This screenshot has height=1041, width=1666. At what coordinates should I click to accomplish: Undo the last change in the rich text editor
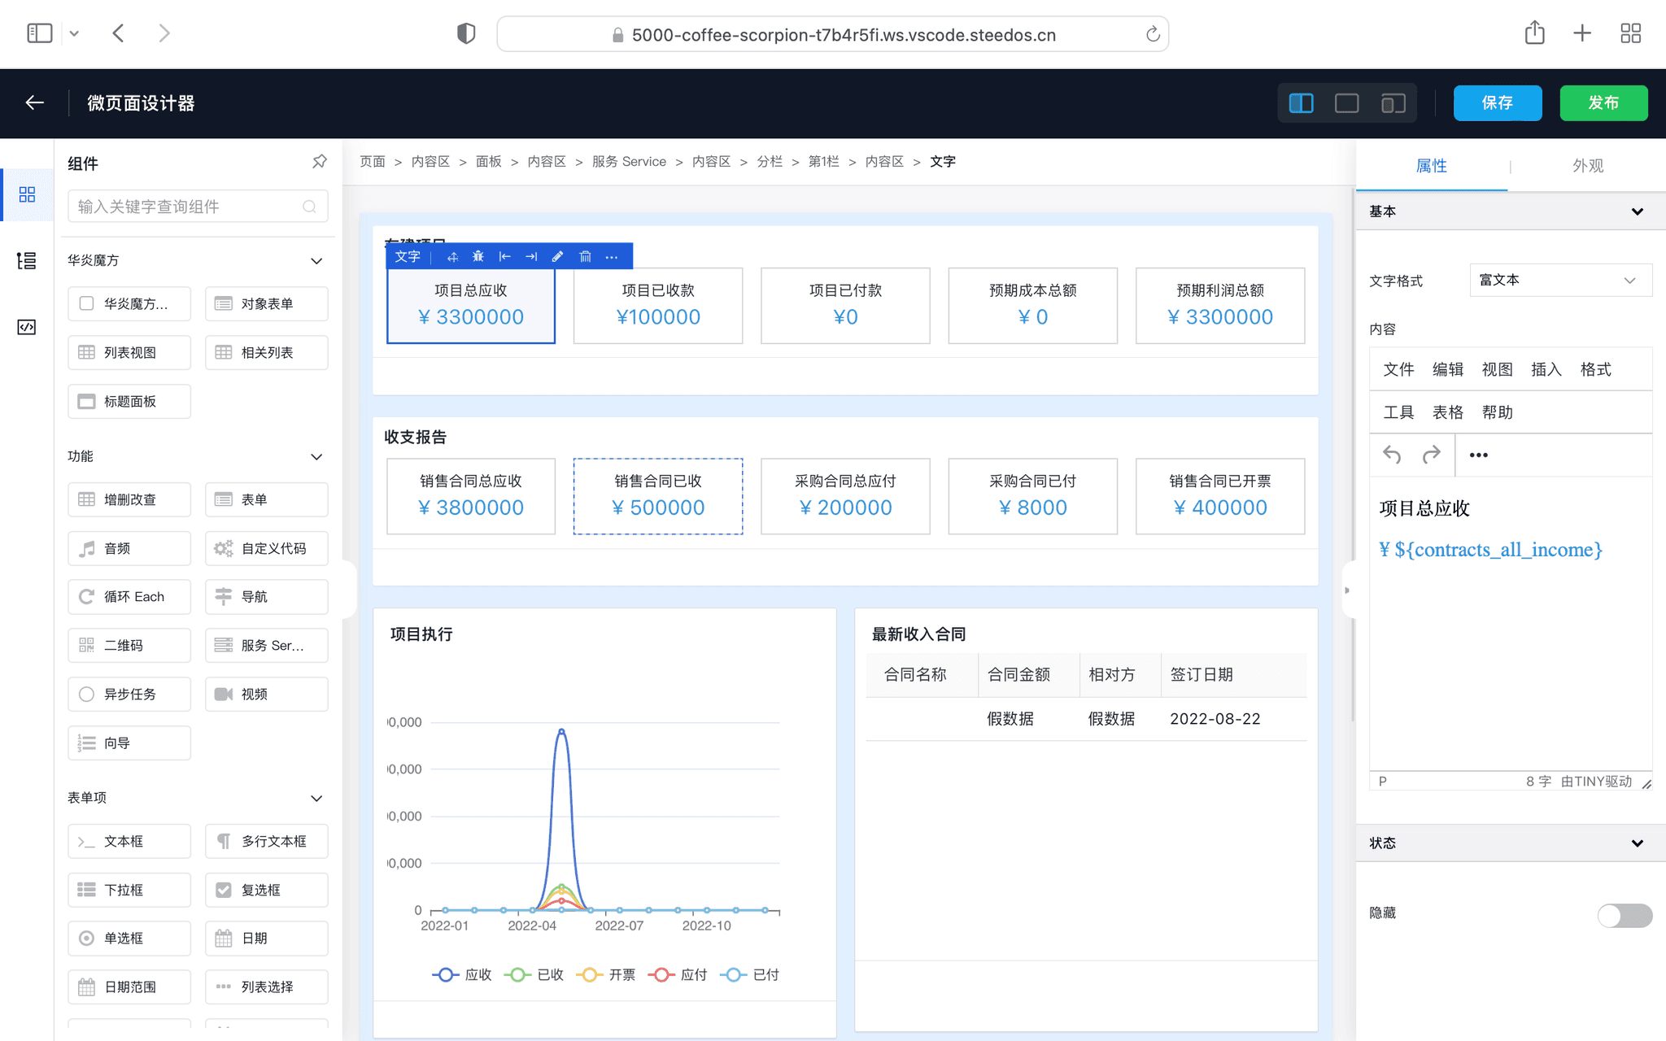coord(1393,455)
